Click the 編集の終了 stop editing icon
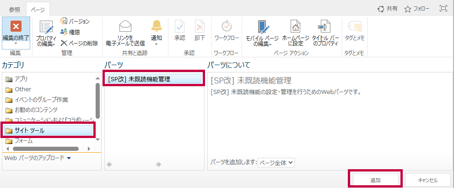The height and width of the screenshot is (188, 454). click(16, 27)
